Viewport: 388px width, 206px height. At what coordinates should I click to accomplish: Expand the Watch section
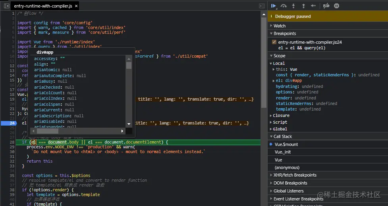point(280,26)
